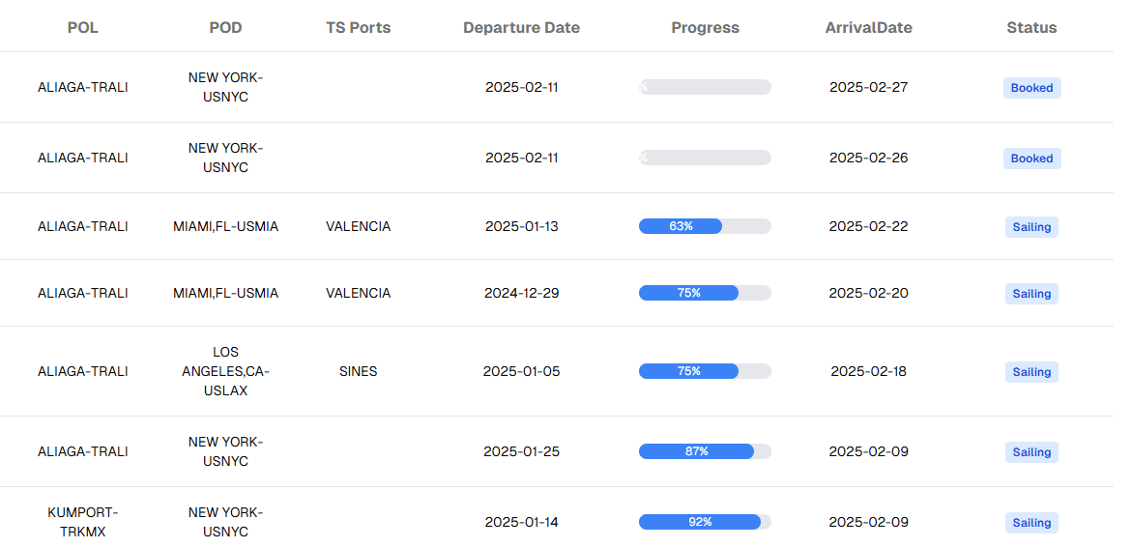Click the 63% progress bar
This screenshot has width=1132, height=548.
point(705,226)
